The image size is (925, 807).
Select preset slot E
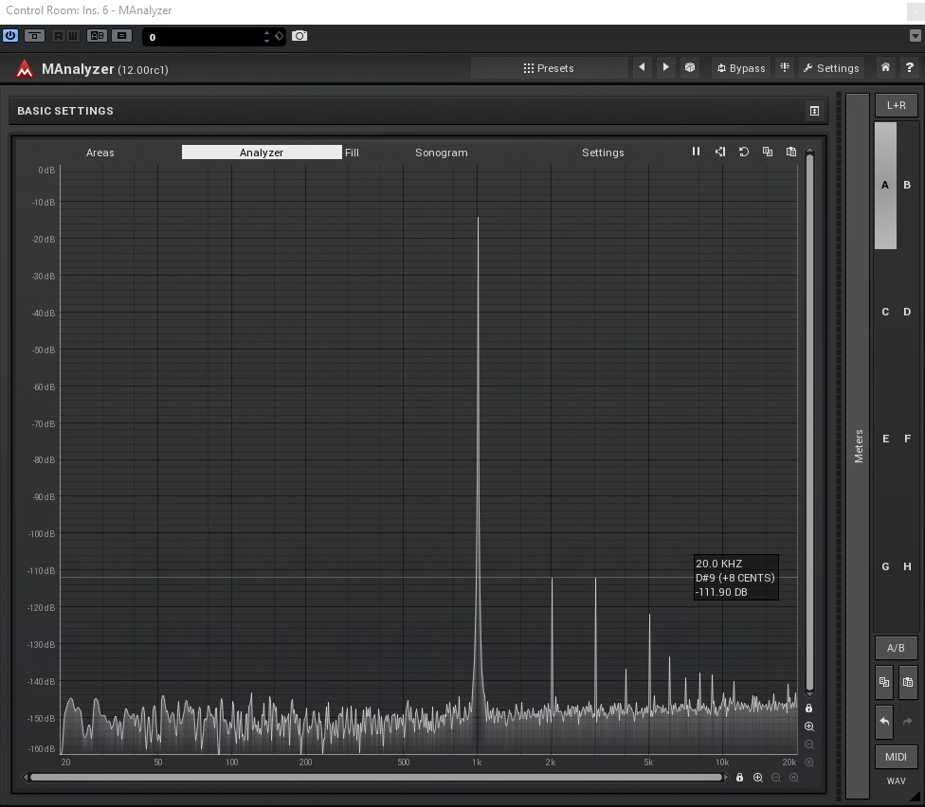pos(885,439)
